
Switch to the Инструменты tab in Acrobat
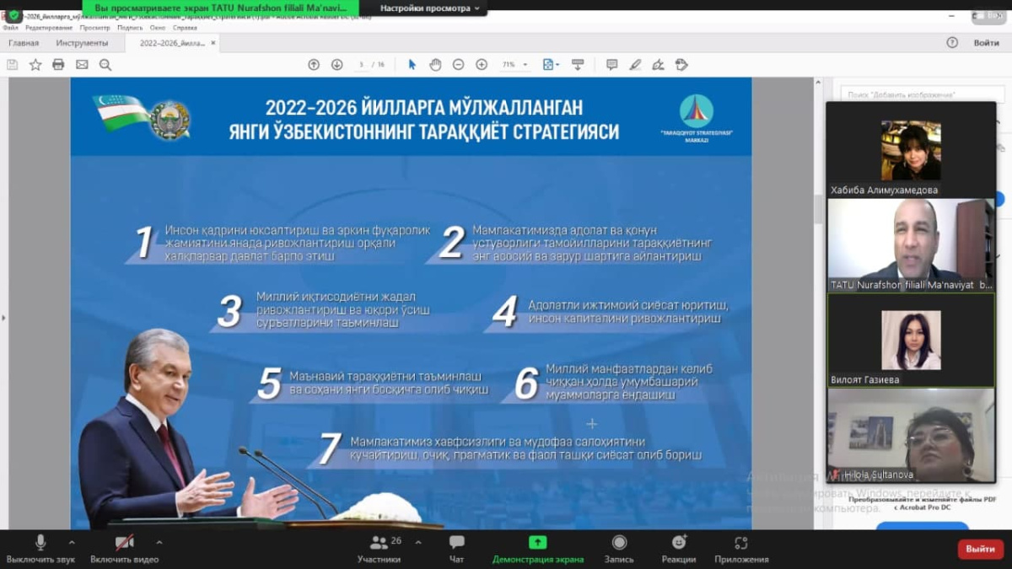82,43
